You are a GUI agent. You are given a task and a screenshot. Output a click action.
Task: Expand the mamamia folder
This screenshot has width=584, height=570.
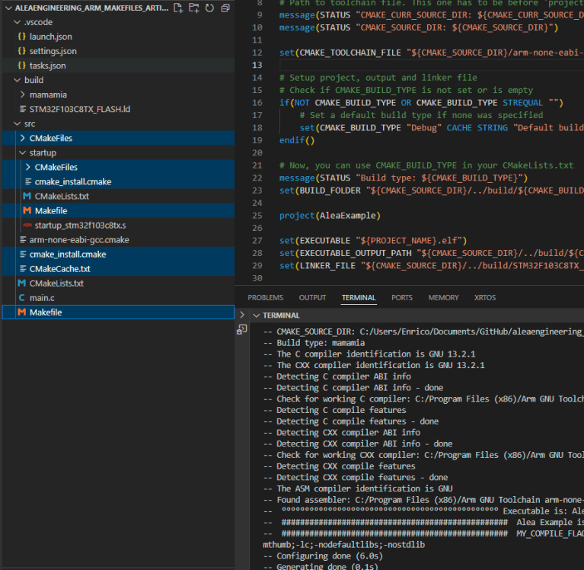[23, 94]
